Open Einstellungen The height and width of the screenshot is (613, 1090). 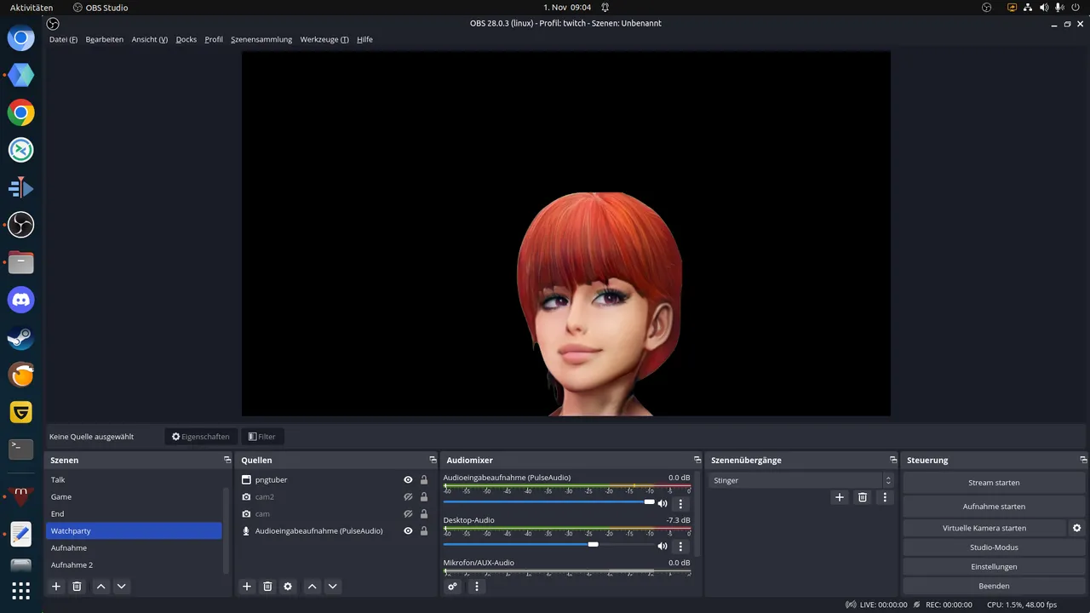click(994, 567)
